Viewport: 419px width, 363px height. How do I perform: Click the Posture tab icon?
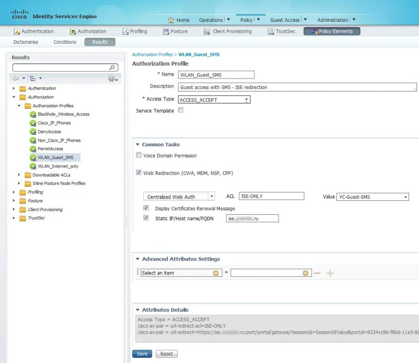coord(166,31)
